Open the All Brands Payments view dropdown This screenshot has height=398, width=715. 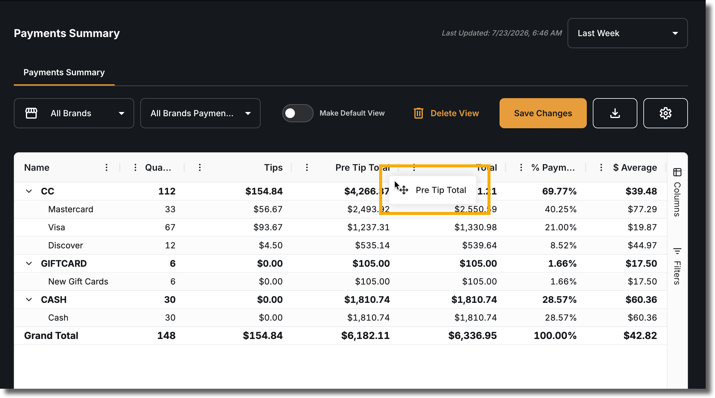tap(200, 113)
